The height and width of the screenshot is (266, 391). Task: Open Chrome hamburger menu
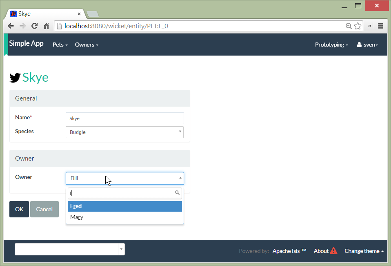(x=380, y=26)
